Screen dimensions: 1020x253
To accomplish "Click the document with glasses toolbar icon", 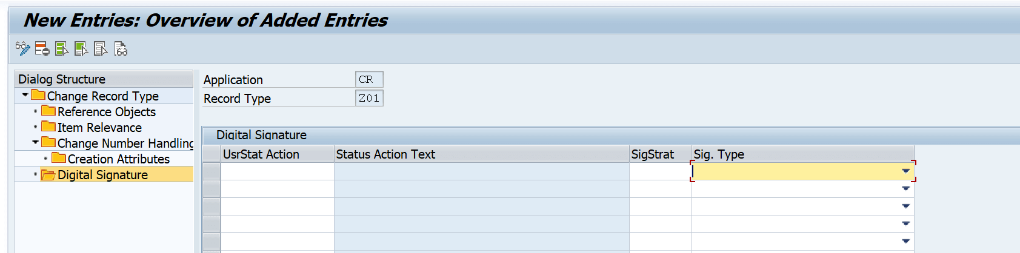I will click(x=121, y=48).
